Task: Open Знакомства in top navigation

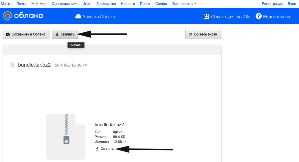Action: pyautogui.click(x=106, y=4)
